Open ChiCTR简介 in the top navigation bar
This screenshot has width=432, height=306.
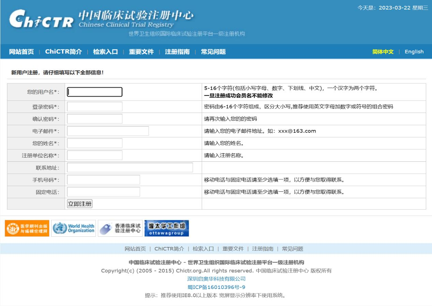point(63,52)
